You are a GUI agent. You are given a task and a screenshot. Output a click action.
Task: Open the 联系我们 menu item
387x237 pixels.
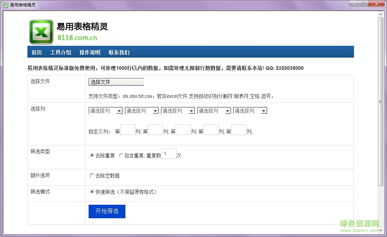[x=119, y=52]
